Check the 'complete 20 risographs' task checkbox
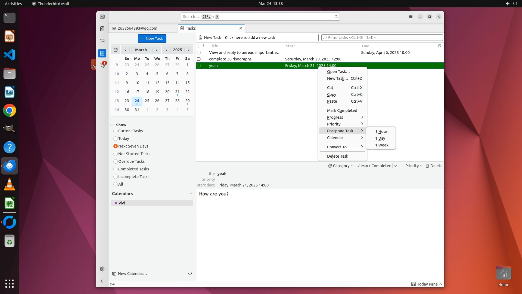522x294 pixels. pyautogui.click(x=199, y=59)
